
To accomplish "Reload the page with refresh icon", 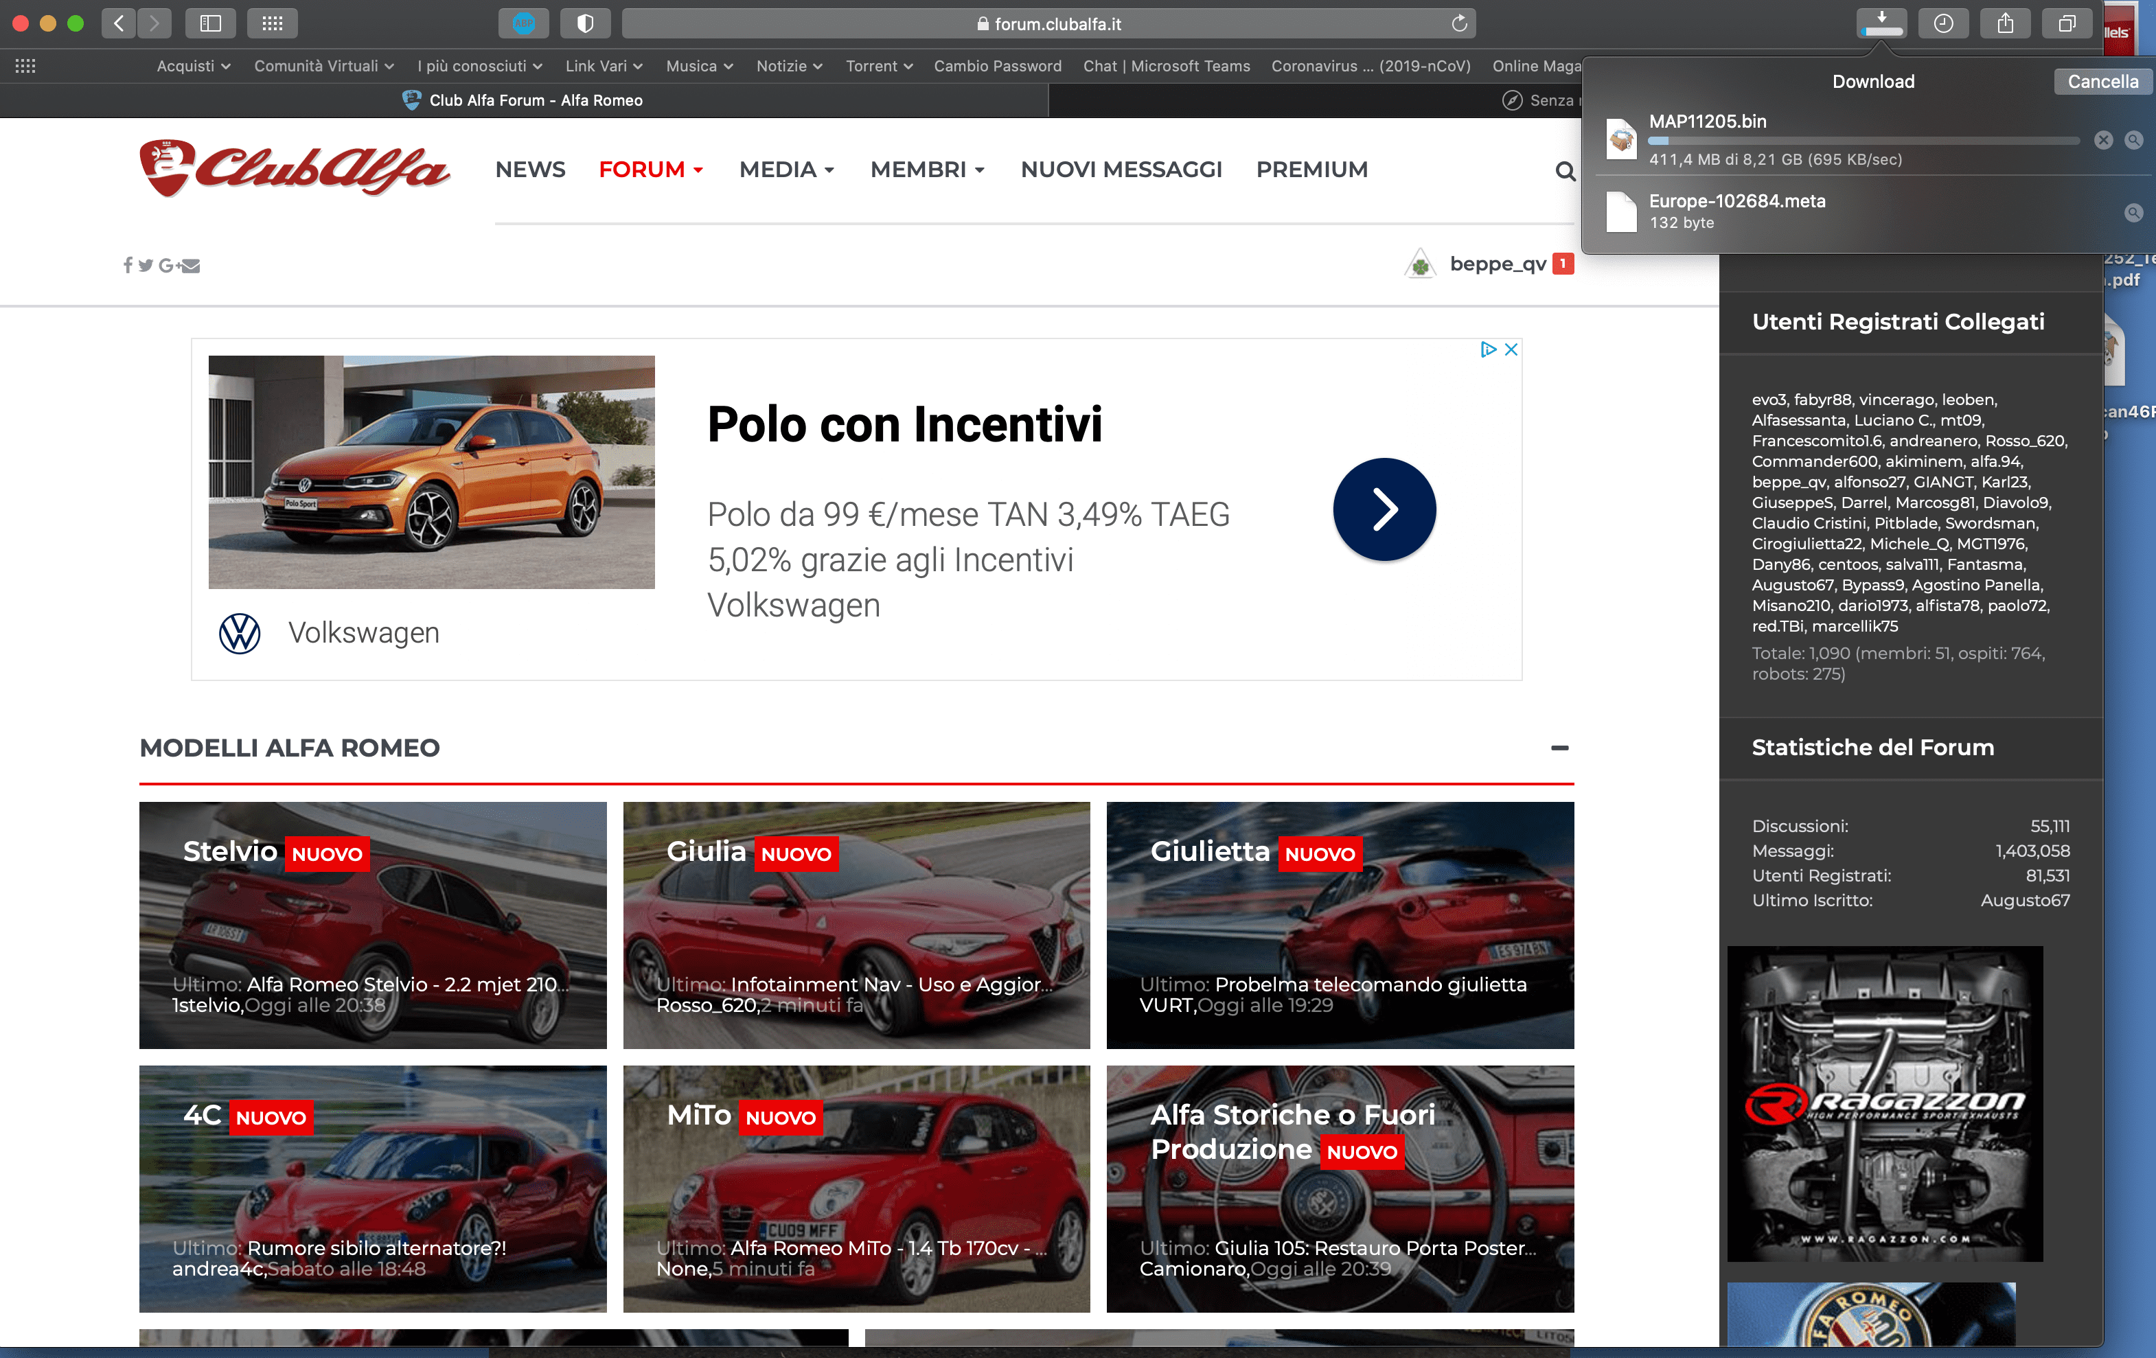I will coord(1459,23).
